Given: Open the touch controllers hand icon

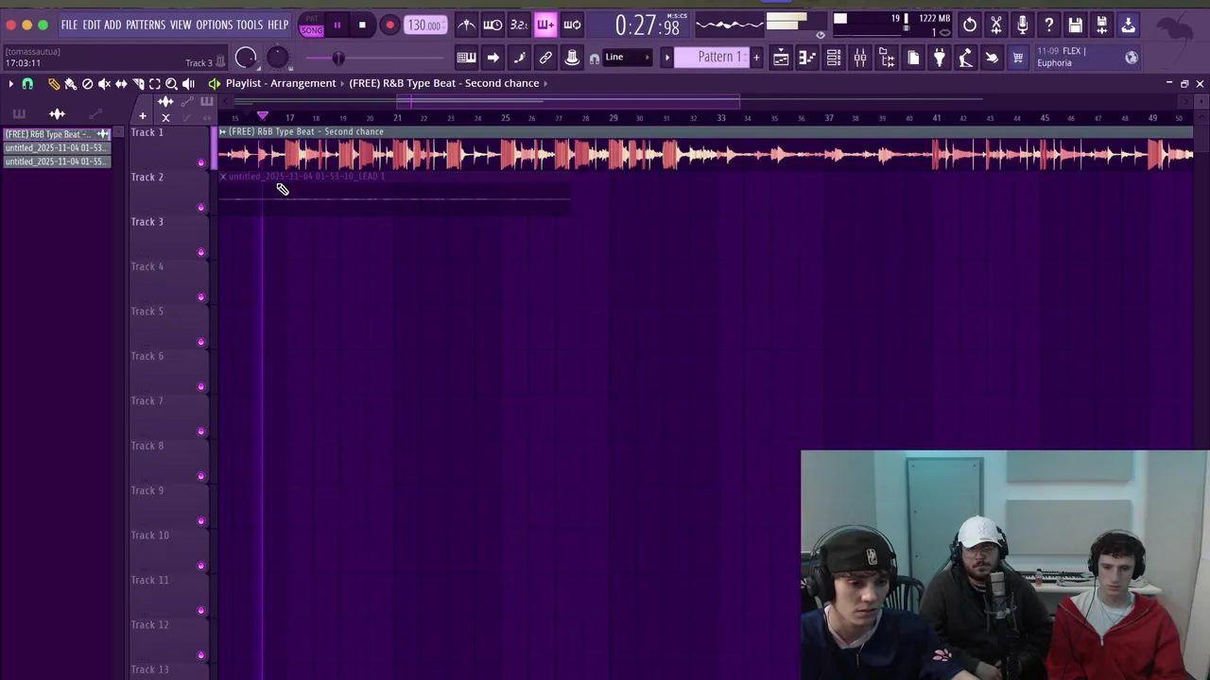Looking at the screenshot, I should pos(992,59).
